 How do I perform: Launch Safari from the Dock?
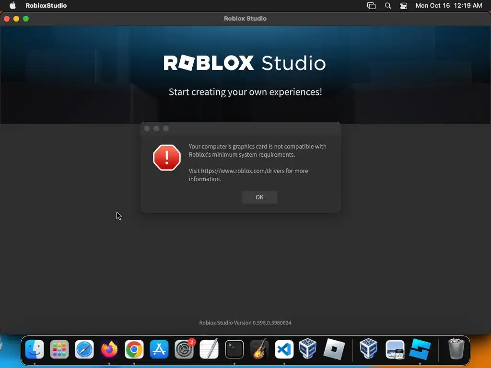click(84, 349)
